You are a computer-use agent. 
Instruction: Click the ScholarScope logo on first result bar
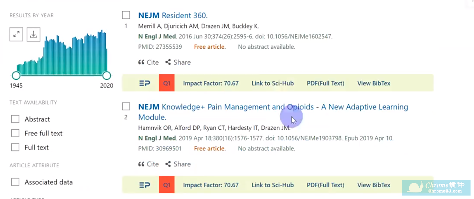tap(144, 83)
